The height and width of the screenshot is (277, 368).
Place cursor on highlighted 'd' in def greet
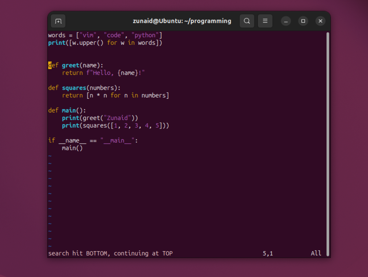(50, 65)
